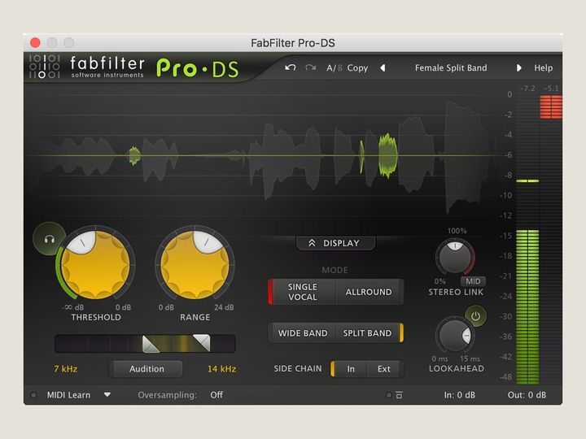Click the 7 kHz frequency value
586x439 pixels.
(x=65, y=369)
